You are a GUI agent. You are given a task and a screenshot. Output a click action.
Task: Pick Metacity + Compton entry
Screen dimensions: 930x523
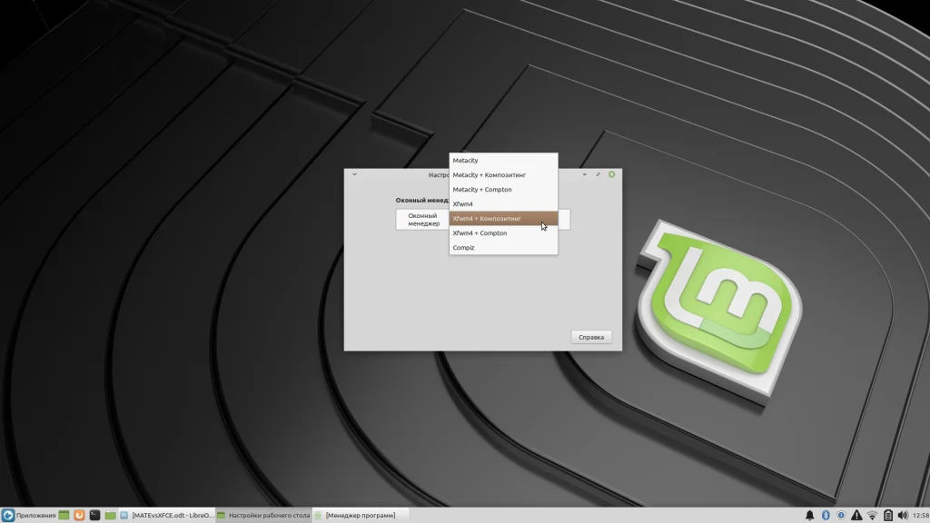[x=503, y=190]
